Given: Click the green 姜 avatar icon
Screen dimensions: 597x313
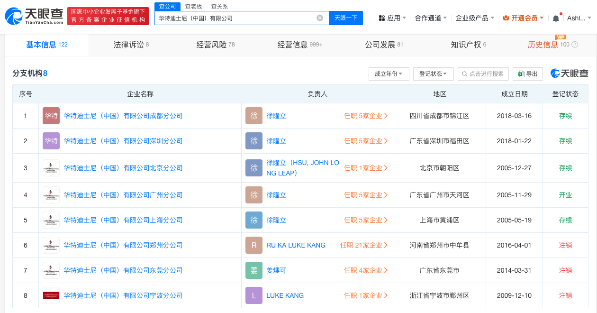Looking at the screenshot, I should click(254, 270).
